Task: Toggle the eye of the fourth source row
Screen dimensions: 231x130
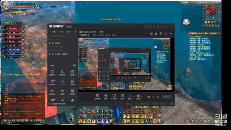Action: (50, 47)
